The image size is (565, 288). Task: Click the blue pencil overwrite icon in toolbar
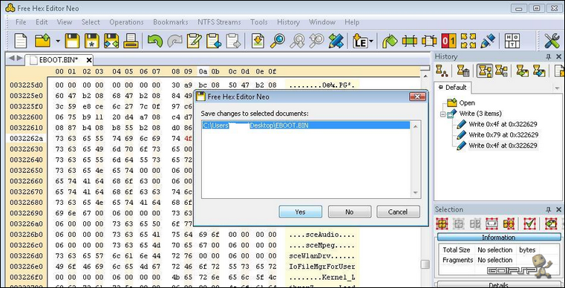click(488, 41)
